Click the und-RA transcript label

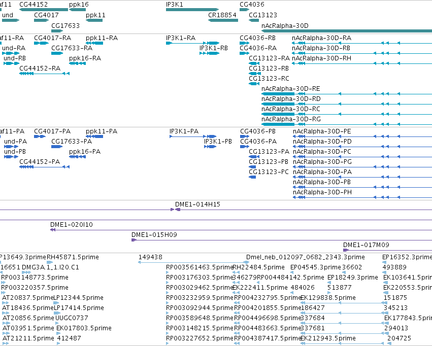[x=14, y=48]
